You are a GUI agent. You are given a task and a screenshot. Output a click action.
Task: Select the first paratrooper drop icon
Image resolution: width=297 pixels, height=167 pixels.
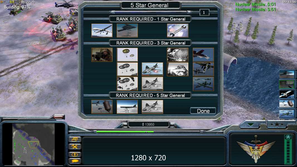click(127, 55)
